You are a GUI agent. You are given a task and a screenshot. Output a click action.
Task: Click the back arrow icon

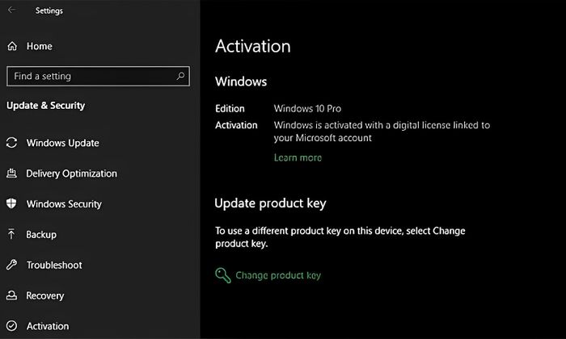click(11, 10)
